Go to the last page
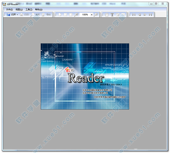This screenshot has height=153, width=170. pyautogui.click(x=150, y=15)
